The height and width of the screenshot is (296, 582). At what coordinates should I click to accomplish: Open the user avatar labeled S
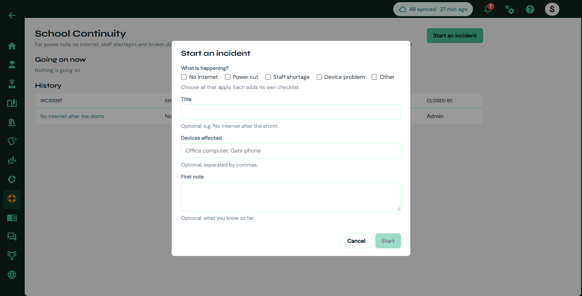click(552, 9)
